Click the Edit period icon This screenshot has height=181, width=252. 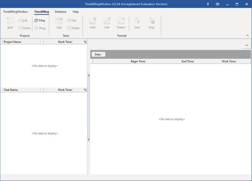coord(107,21)
